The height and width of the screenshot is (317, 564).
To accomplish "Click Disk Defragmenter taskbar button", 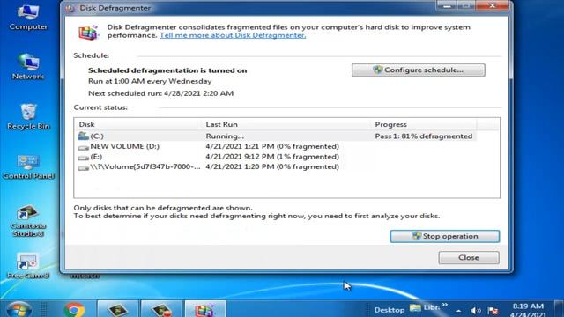I will (x=205, y=309).
